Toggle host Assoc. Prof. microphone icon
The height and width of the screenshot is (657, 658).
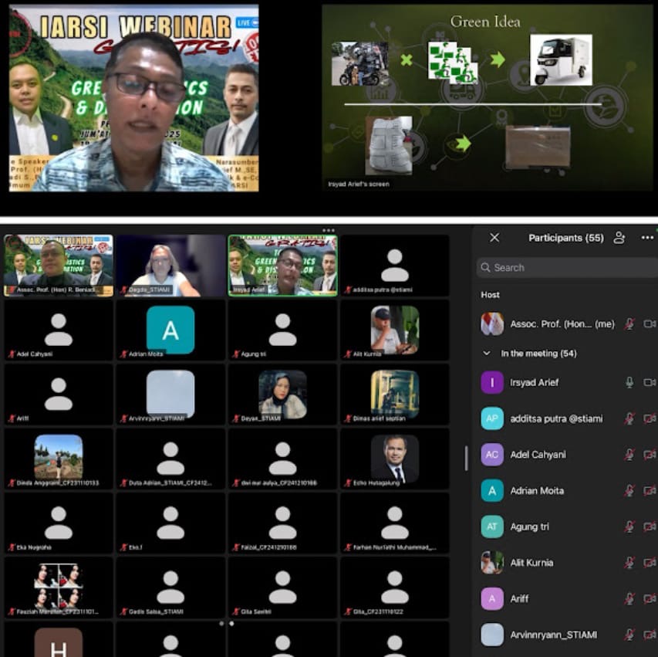629,324
